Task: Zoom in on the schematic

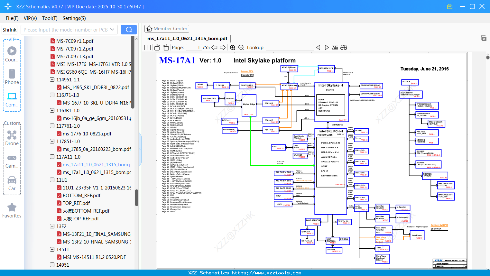Action: pos(233,48)
